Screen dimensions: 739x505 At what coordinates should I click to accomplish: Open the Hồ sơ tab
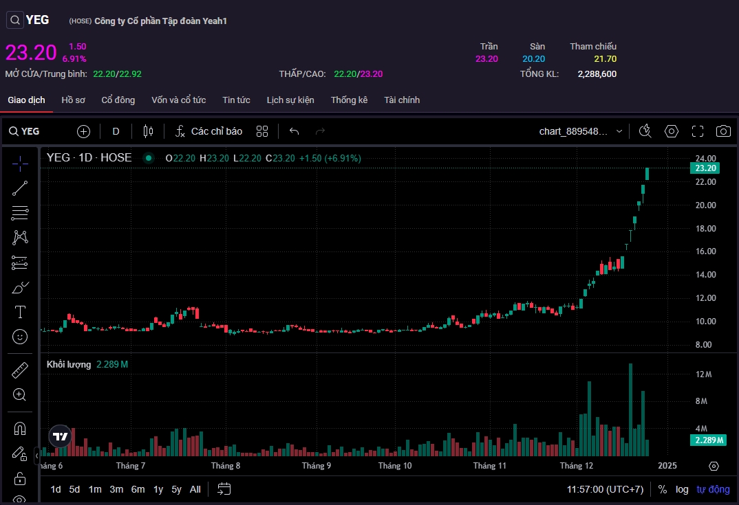73,100
